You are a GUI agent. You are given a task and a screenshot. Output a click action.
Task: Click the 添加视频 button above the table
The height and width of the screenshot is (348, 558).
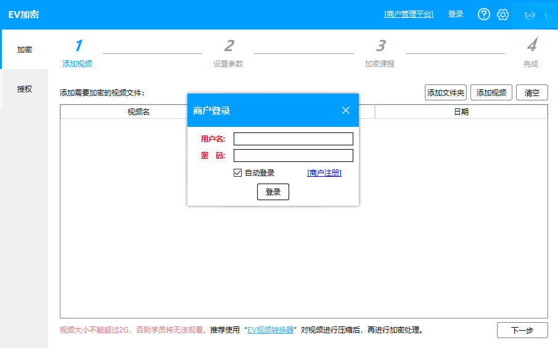pyautogui.click(x=491, y=92)
